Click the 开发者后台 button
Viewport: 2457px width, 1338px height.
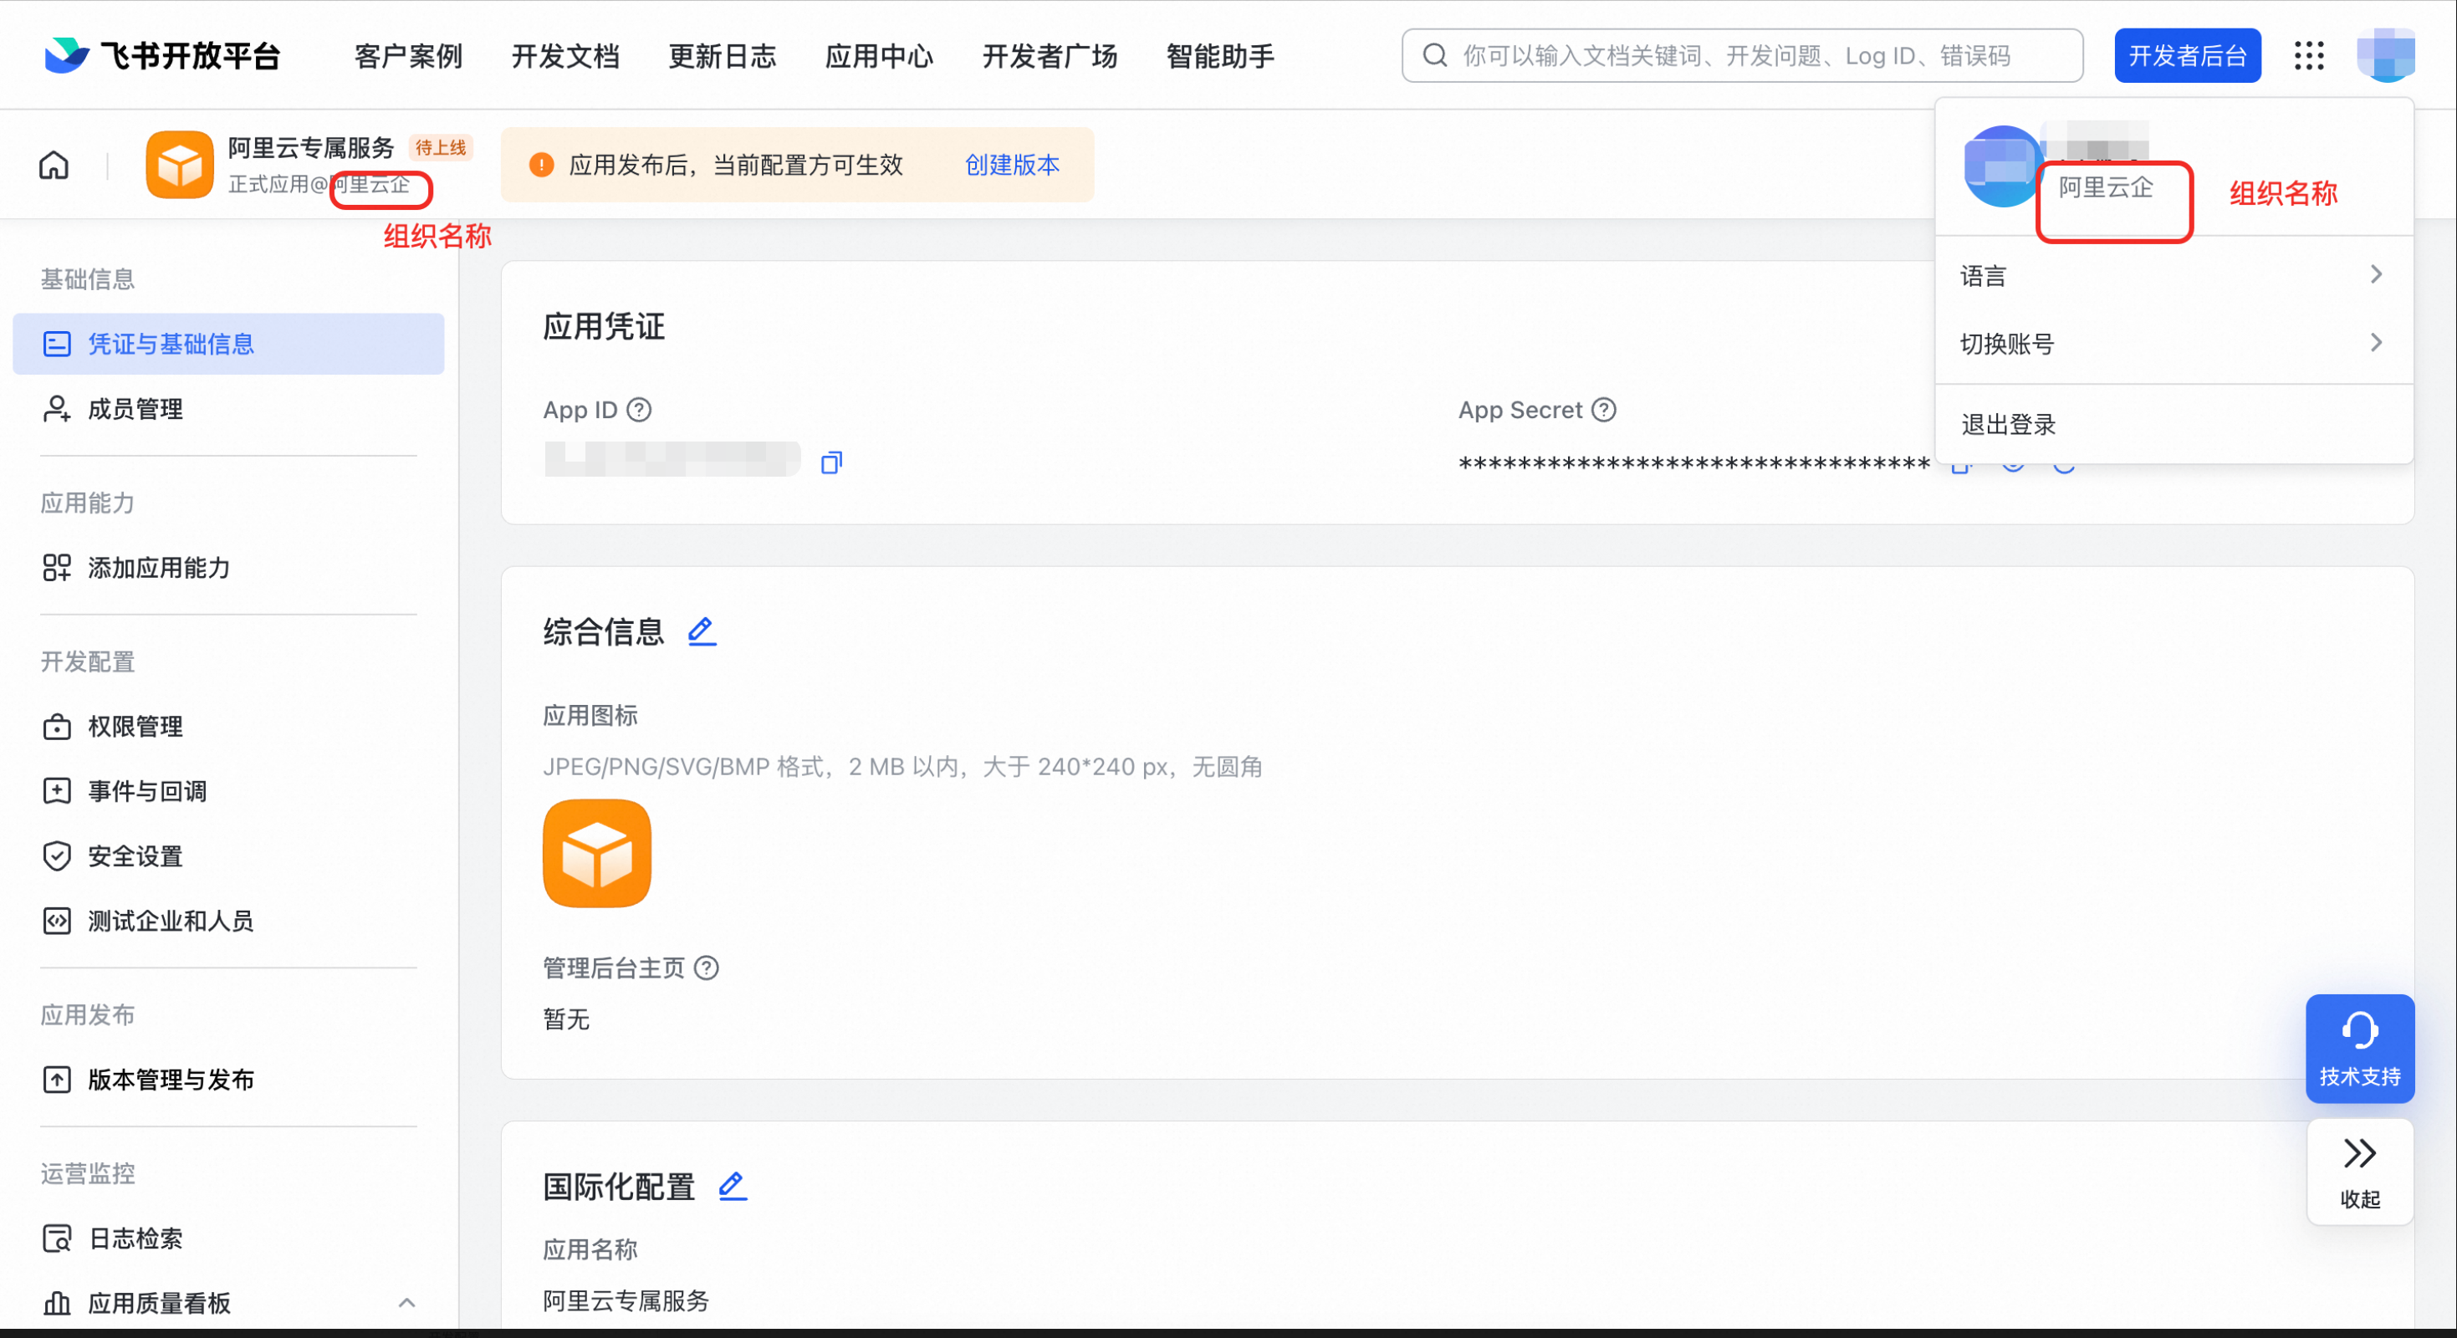tap(2187, 56)
